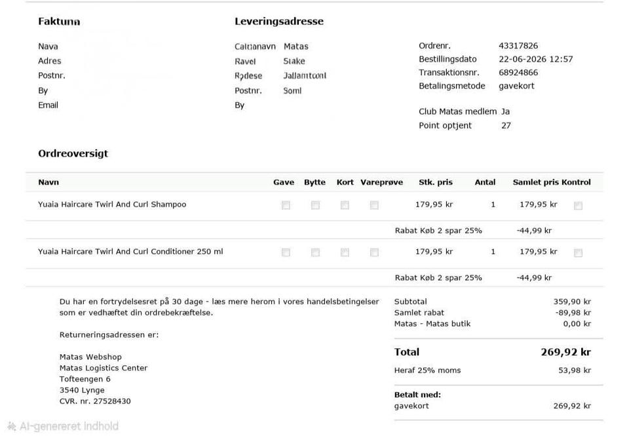Tick the Vareprøve checkbox for the Conditioner row
629x438 pixels.
[x=374, y=252]
